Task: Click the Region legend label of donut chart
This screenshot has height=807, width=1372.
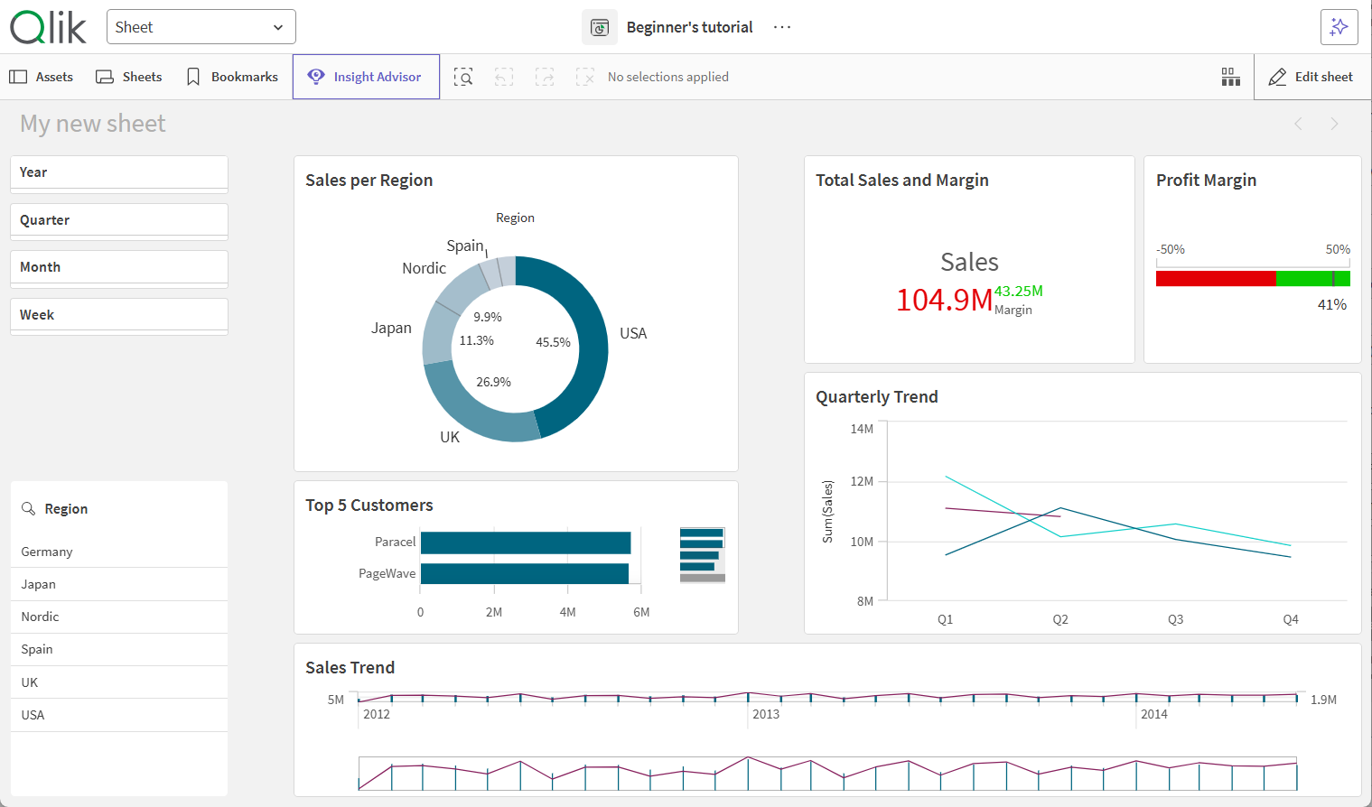Action: click(x=515, y=218)
